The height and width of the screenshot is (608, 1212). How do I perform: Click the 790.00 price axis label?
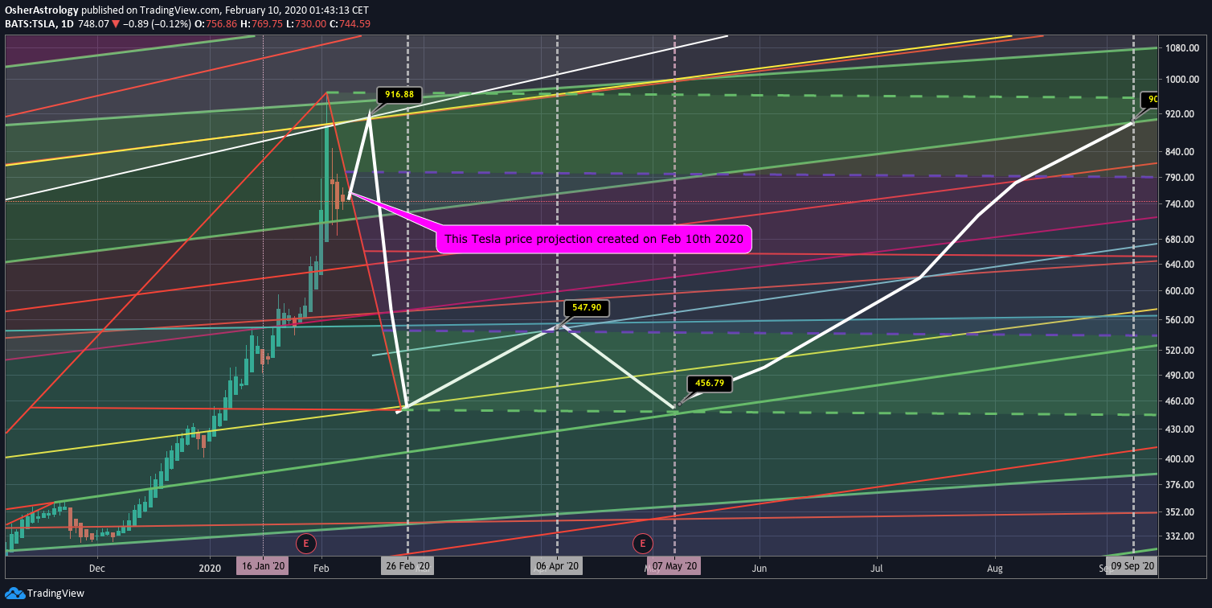(x=1181, y=177)
